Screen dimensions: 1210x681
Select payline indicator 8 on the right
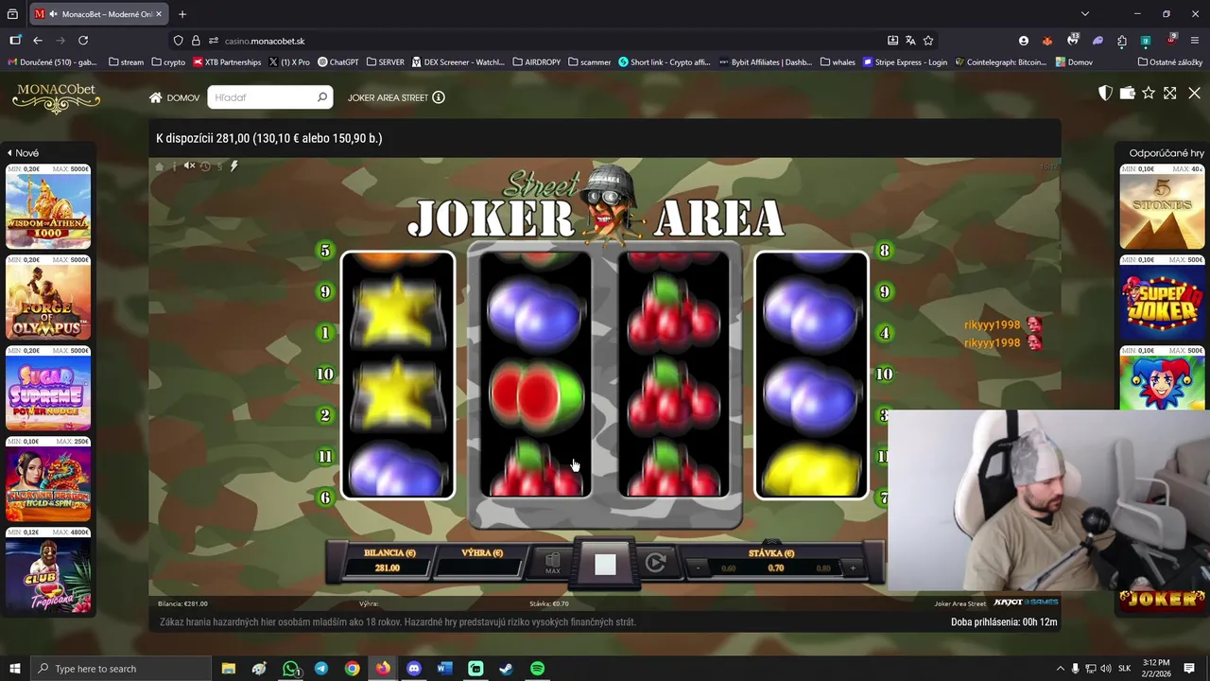885,251
